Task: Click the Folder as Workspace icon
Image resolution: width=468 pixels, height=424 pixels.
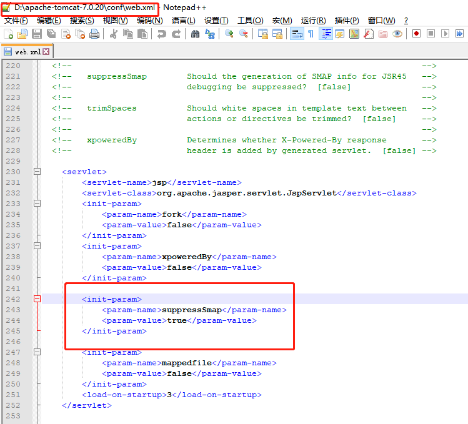Action: pos(383,34)
